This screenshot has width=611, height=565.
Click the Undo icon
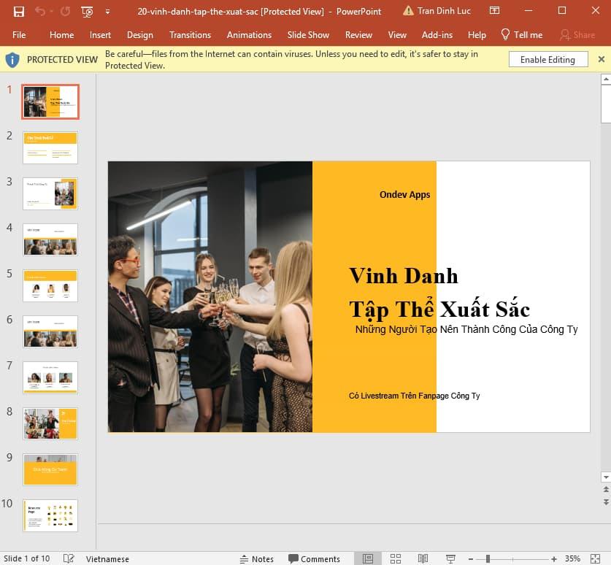coord(40,11)
